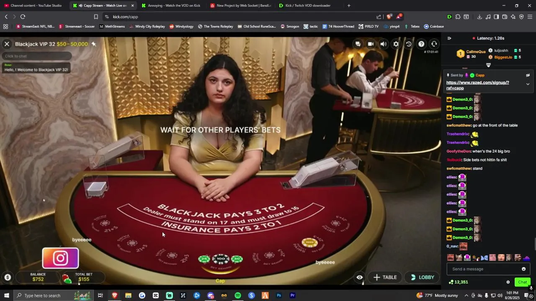The width and height of the screenshot is (536, 301).
Task: Open the 77°F Mostly sunny weather widget
Action: (x=437, y=296)
